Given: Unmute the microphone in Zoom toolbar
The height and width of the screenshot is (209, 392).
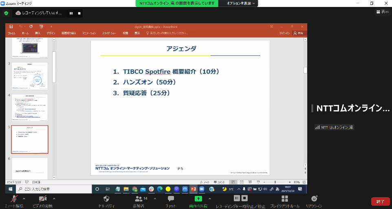Looking at the screenshot, I should tap(14, 202).
